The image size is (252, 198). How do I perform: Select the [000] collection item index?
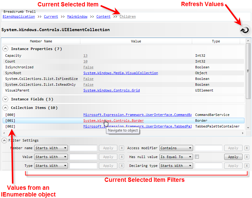click(10, 115)
